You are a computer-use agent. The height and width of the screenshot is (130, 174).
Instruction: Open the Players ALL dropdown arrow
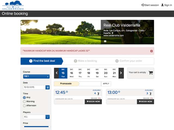[x=48, y=117]
